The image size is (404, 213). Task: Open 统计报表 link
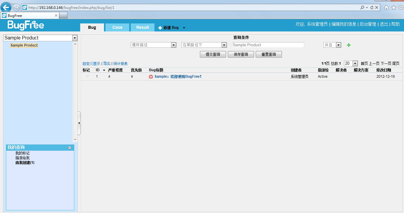click(121, 64)
